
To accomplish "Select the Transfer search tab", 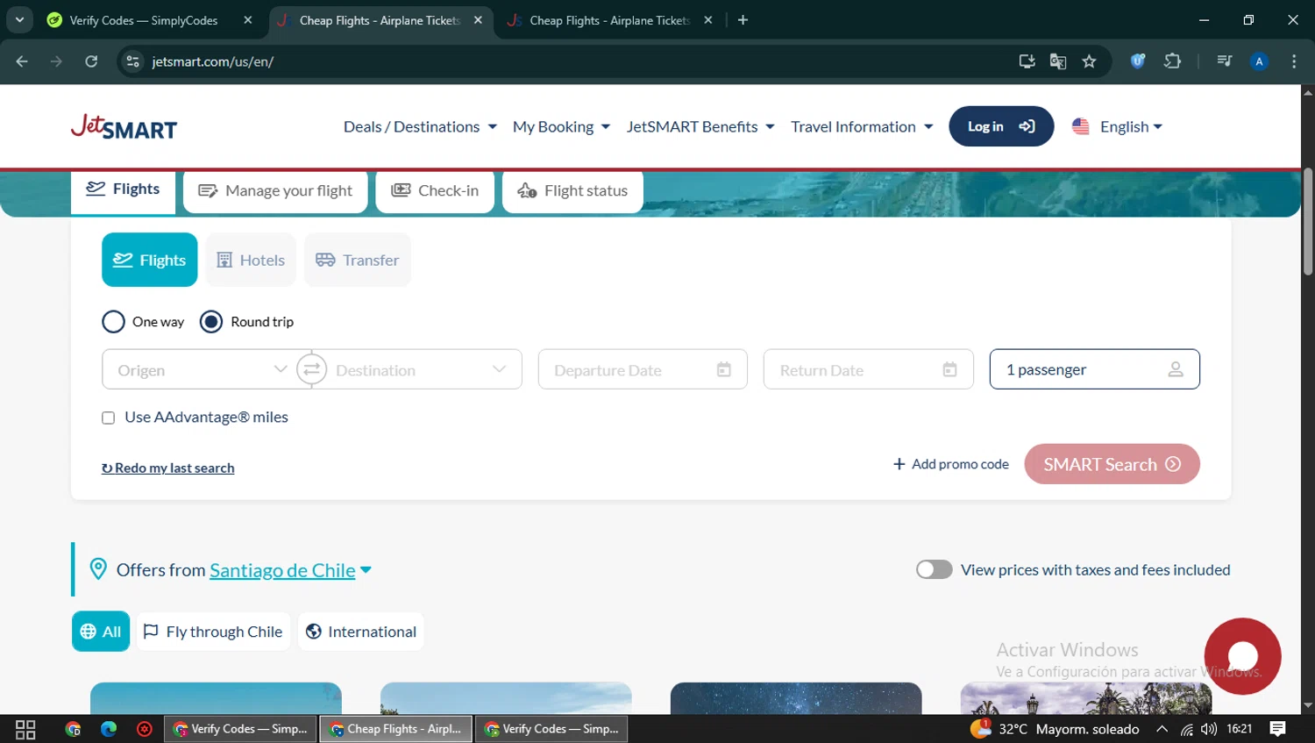I will pyautogui.click(x=357, y=260).
